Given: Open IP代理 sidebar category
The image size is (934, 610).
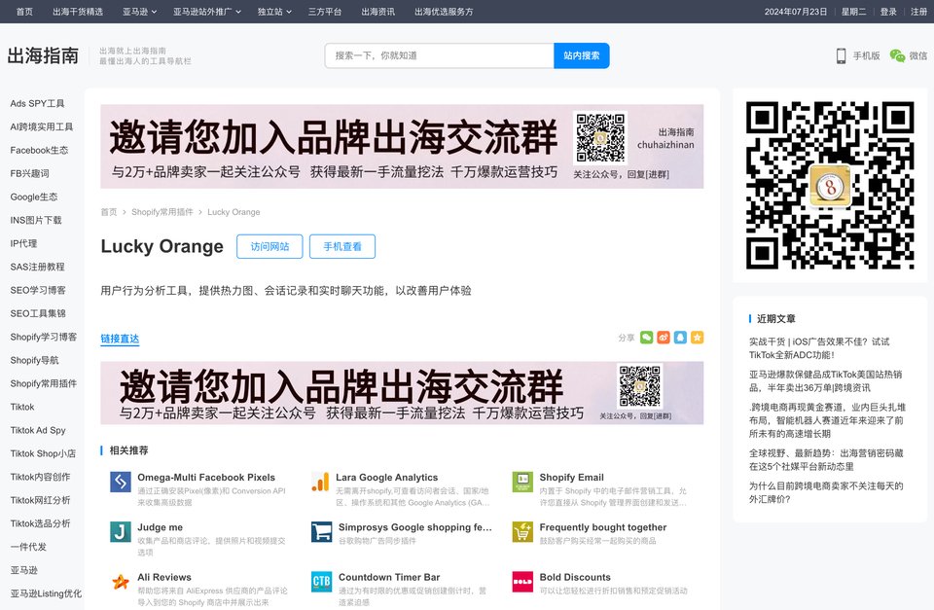Looking at the screenshot, I should click(23, 243).
